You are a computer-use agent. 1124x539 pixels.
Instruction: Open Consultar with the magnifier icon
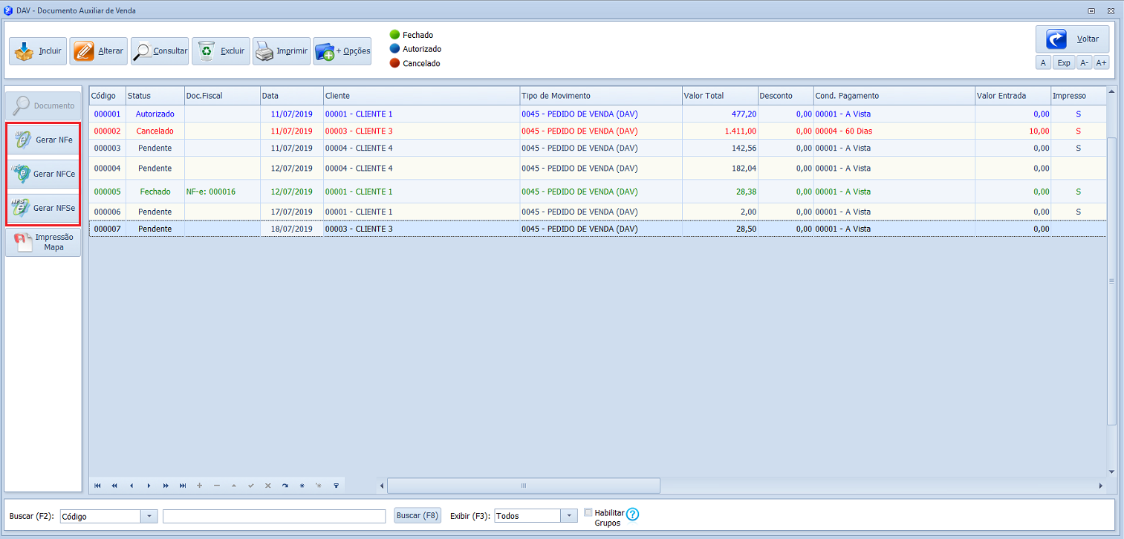[160, 51]
